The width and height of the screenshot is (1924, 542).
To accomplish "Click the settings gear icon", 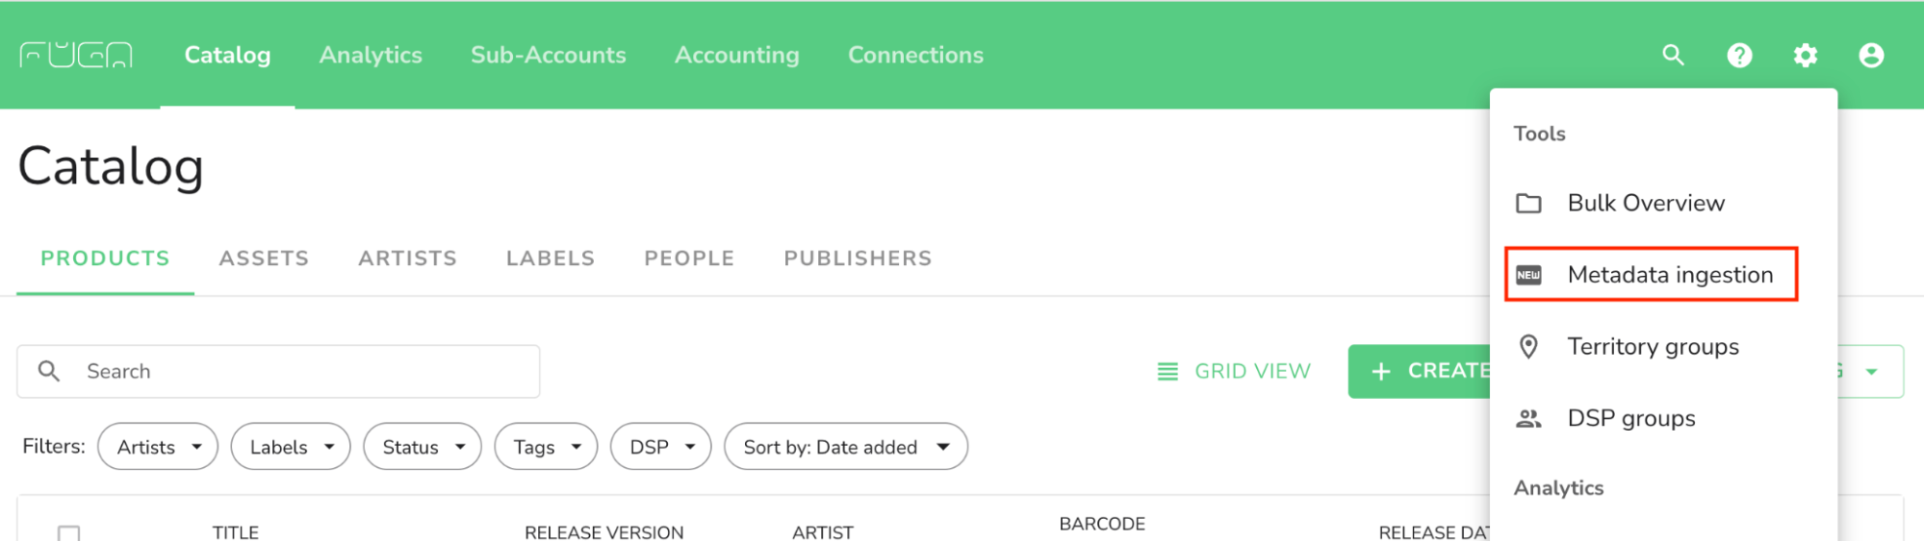I will 1806,55.
